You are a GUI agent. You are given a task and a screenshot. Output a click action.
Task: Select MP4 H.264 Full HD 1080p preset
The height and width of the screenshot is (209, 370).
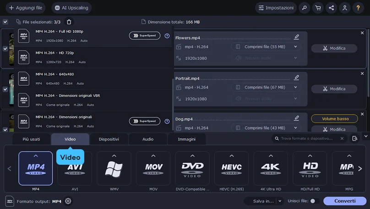point(94,36)
